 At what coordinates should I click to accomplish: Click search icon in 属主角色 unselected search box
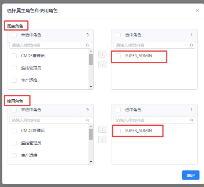click(88, 45)
